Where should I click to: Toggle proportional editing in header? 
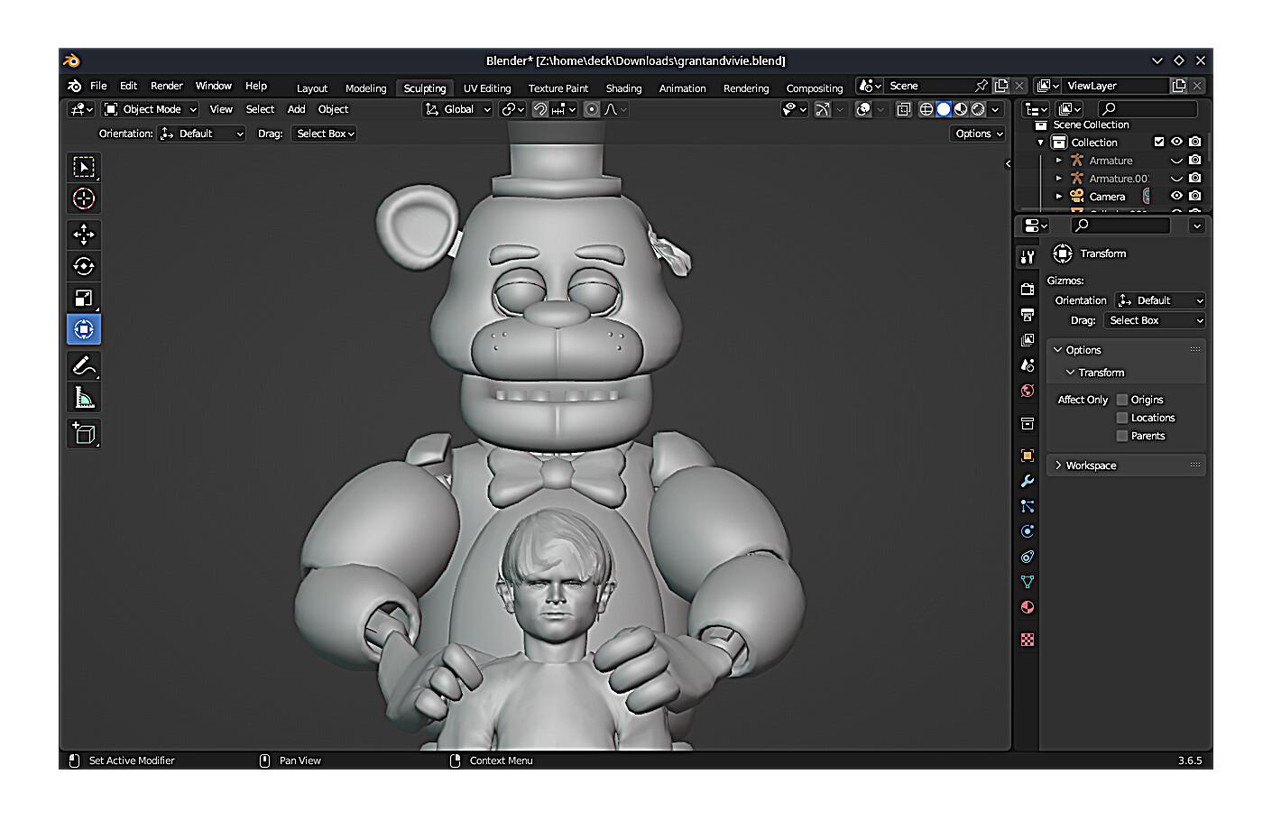[592, 109]
